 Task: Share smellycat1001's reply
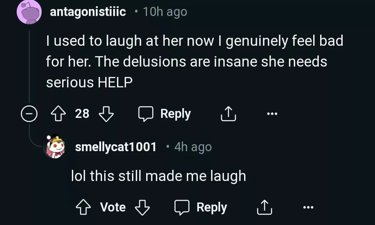click(x=265, y=207)
